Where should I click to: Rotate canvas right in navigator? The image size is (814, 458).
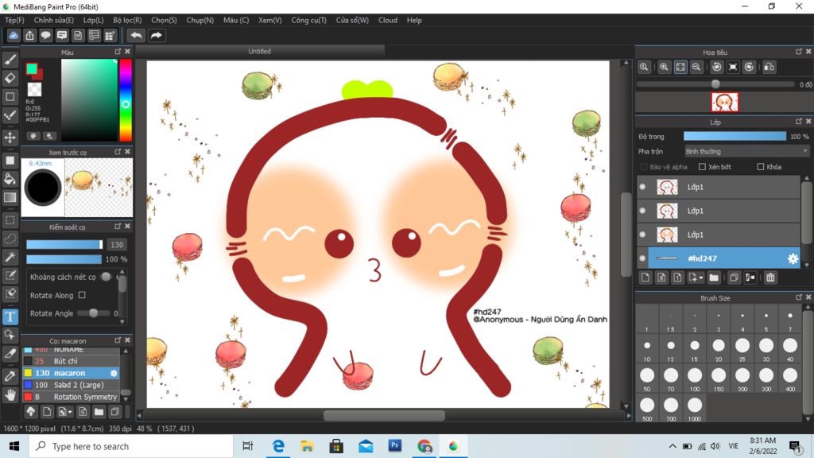click(x=749, y=67)
